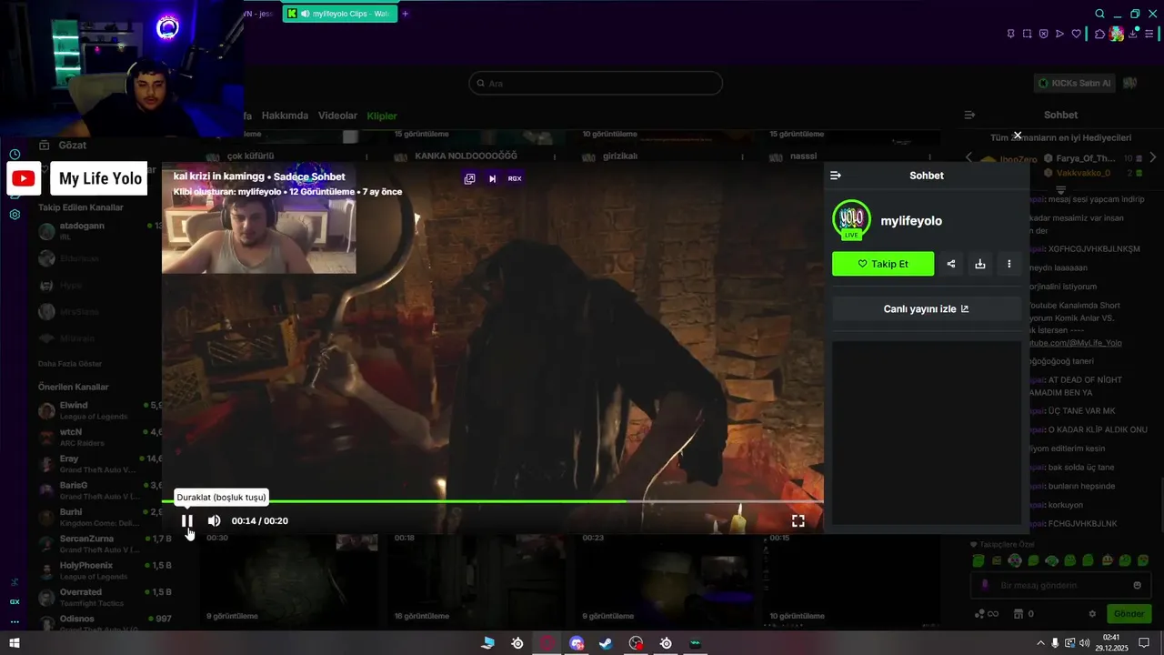Download the clip using download icon
Viewport: 1164px width, 655px height.
pos(980,264)
